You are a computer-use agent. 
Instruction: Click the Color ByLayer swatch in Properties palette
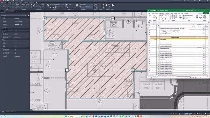click(x=15, y=19)
